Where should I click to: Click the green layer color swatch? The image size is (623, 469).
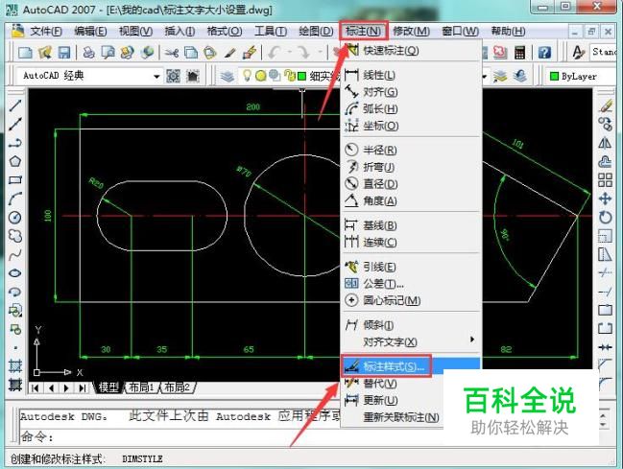point(302,76)
